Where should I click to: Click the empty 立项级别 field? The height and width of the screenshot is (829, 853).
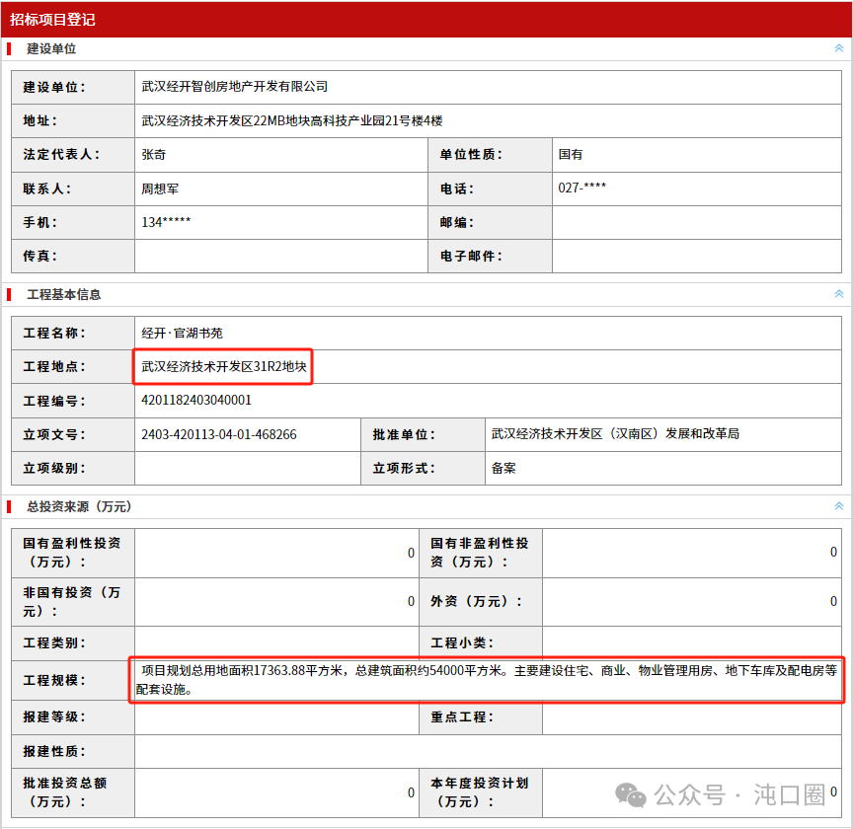tap(247, 468)
